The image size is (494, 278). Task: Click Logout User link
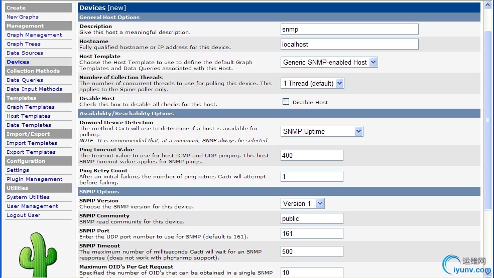pyautogui.click(x=24, y=215)
